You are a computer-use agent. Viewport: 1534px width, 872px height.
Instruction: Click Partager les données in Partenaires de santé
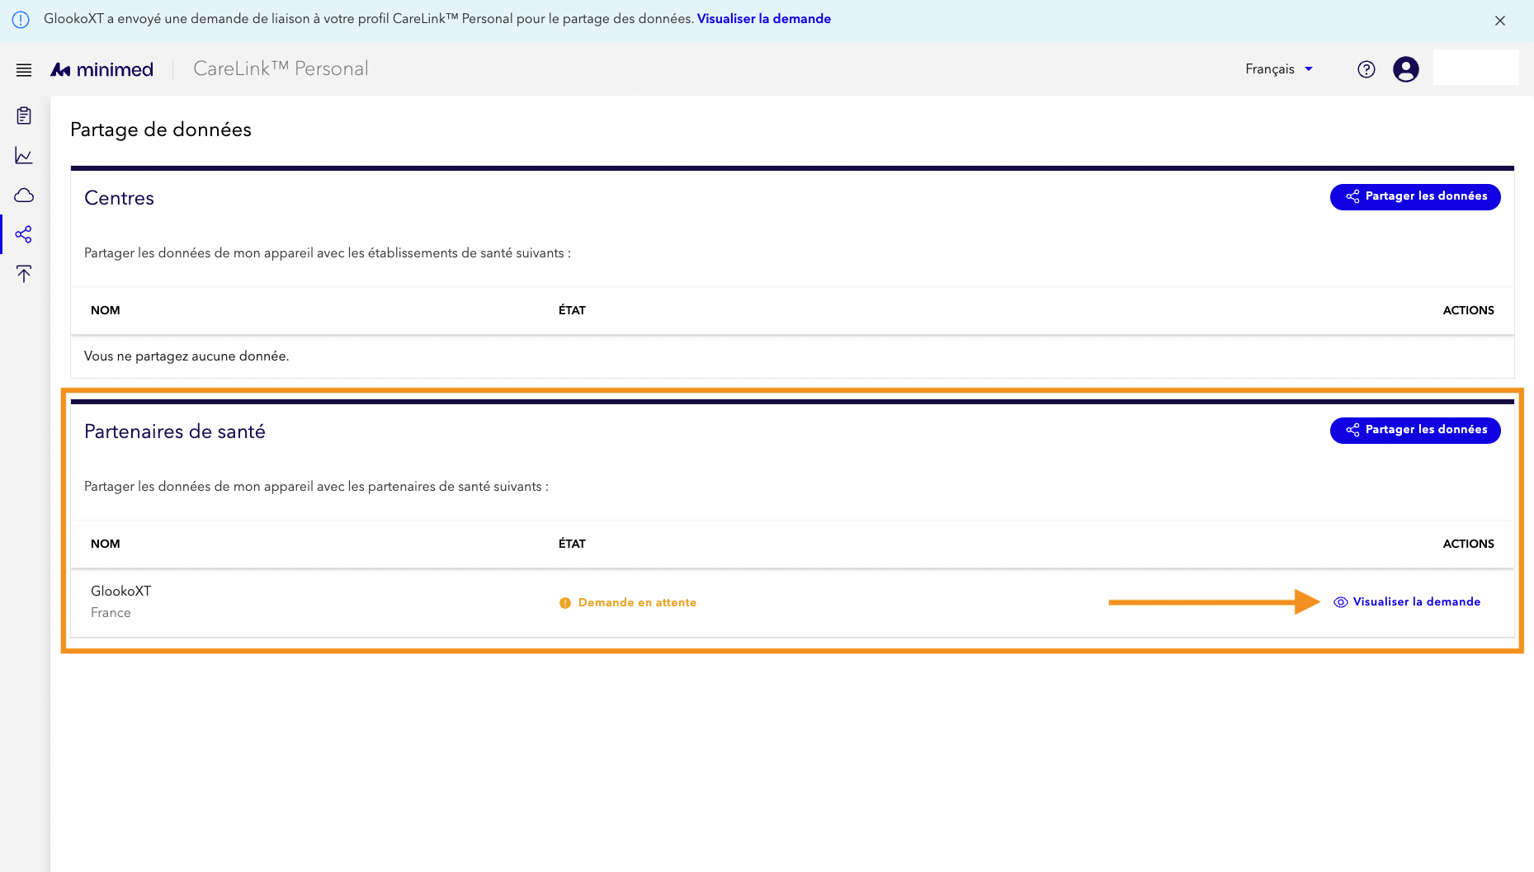click(x=1415, y=430)
